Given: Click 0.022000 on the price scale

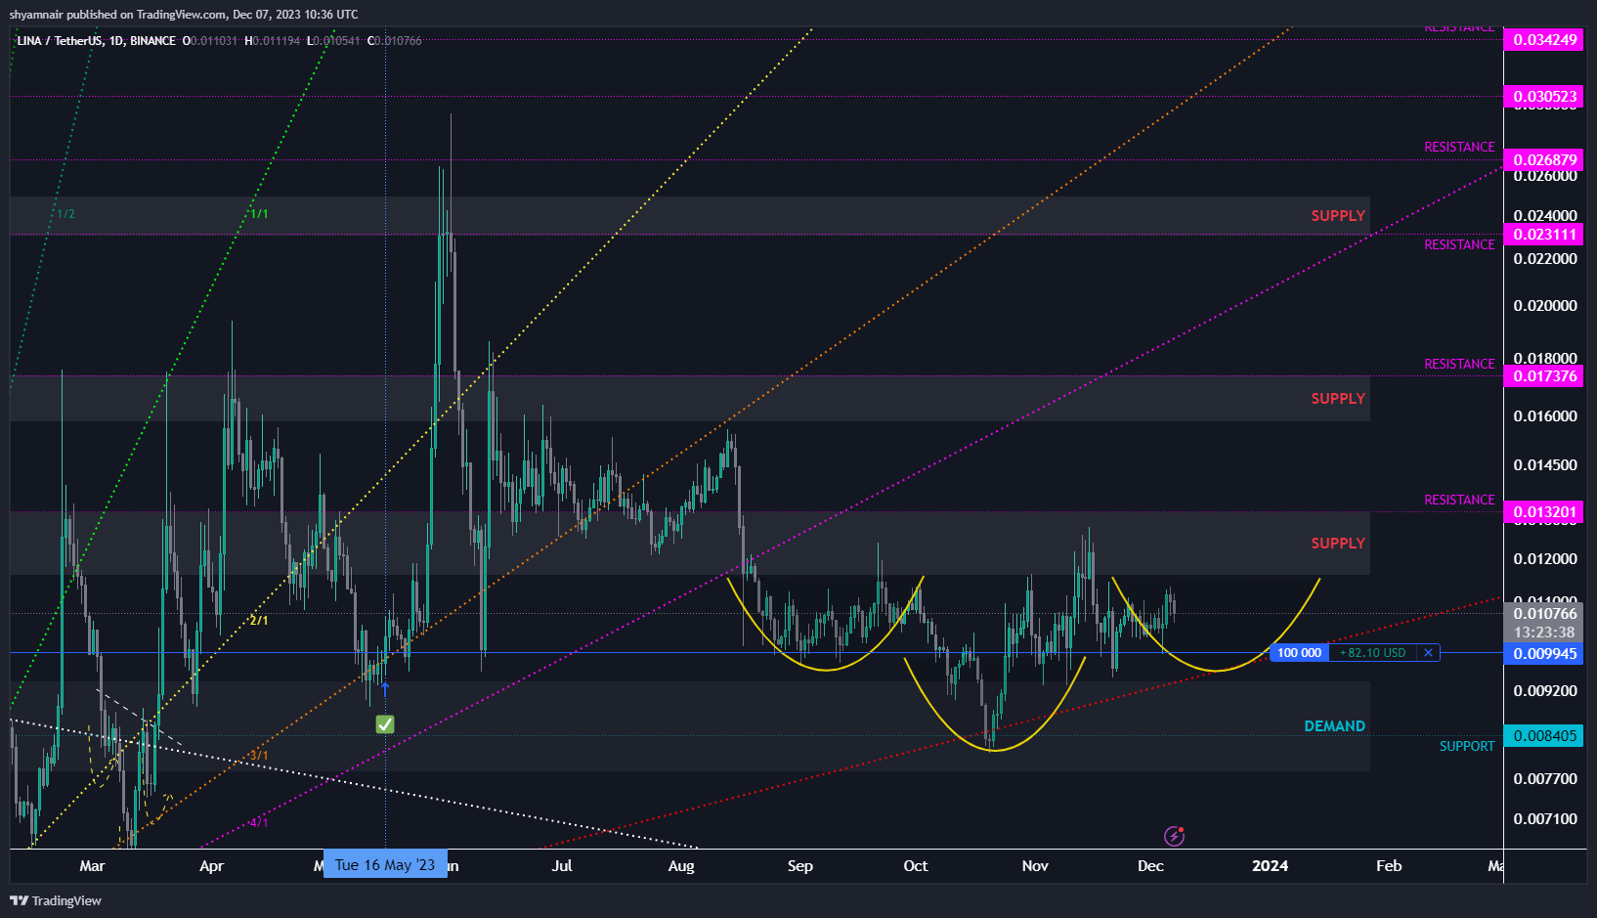Looking at the screenshot, I should pos(1545,259).
